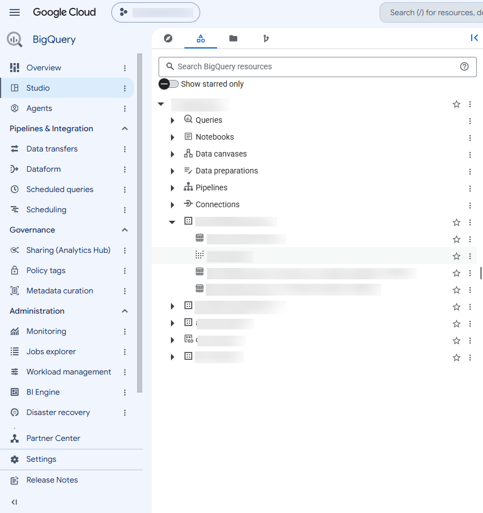Star the top project row

(x=457, y=104)
